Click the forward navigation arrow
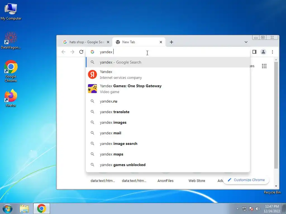Viewport: 286px width, 214px height. [72, 52]
